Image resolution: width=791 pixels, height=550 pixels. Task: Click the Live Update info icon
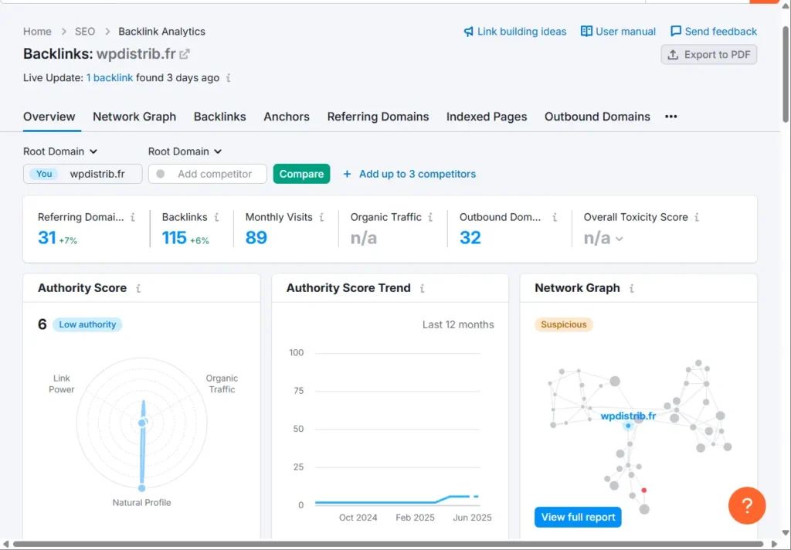tap(229, 78)
